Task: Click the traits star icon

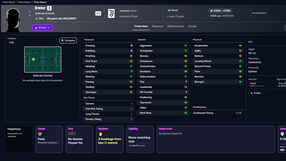Action: 251,93
